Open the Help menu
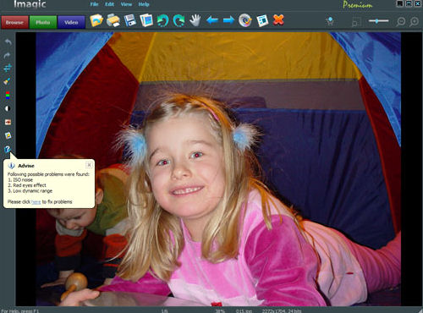423x313 pixels. 144,4
